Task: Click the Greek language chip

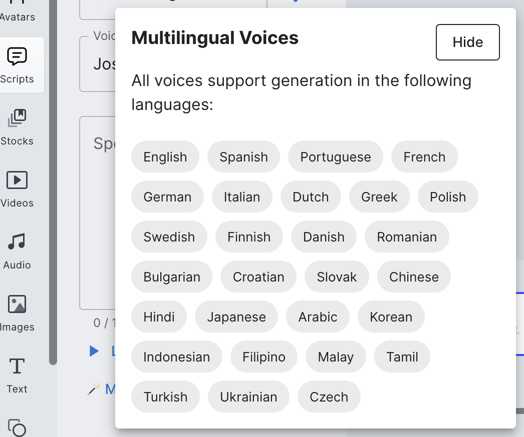Action: point(379,197)
